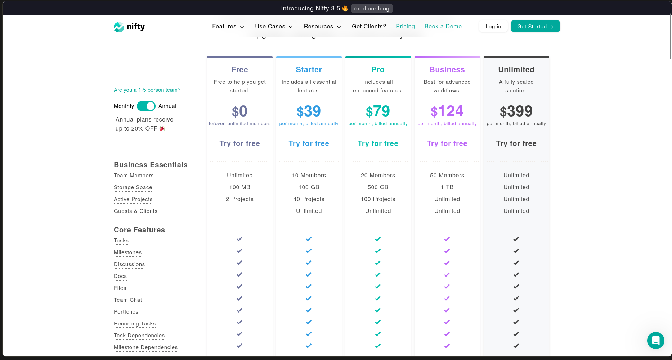Select the Monthly billing label
The image size is (672, 360).
point(124,106)
